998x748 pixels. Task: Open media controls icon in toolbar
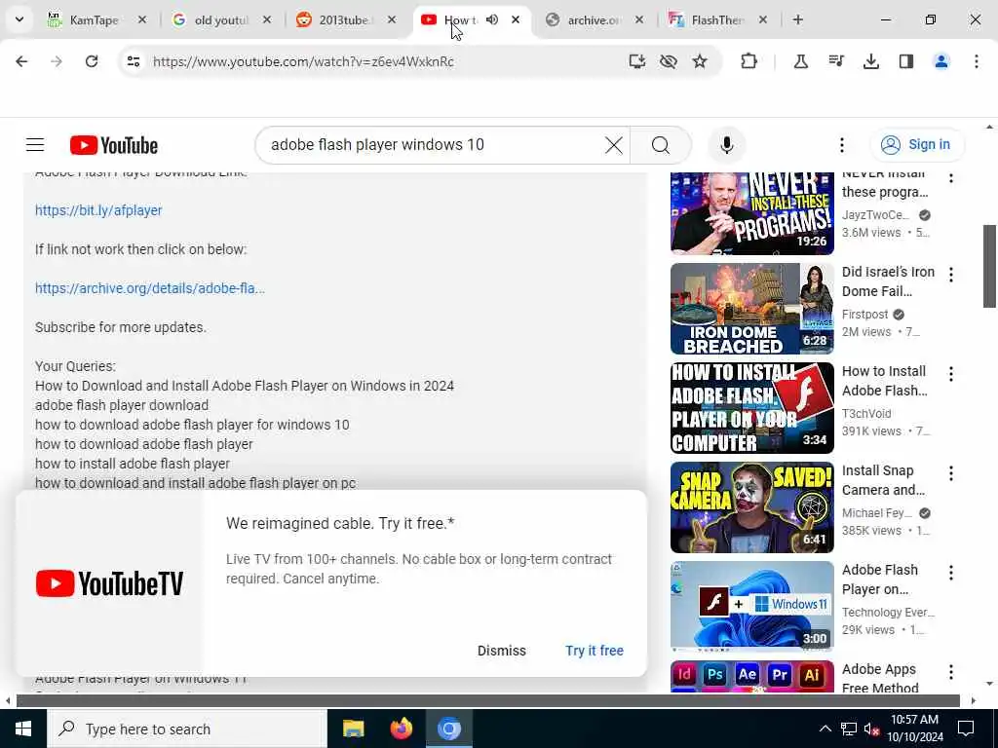835,61
